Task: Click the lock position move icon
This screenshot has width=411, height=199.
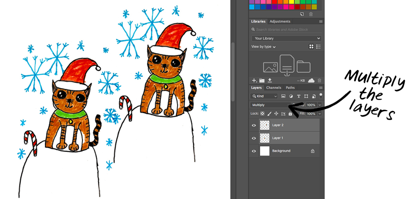Action: coord(276,114)
